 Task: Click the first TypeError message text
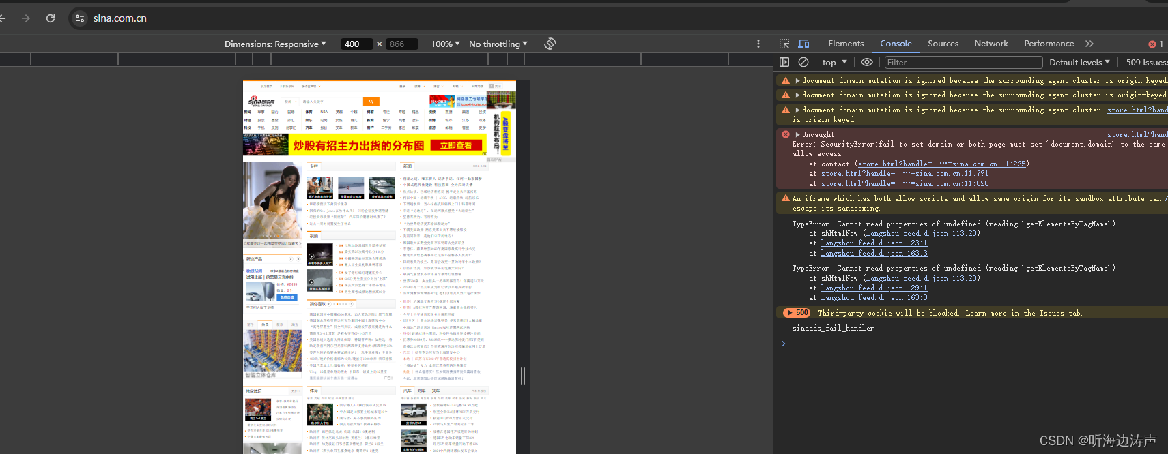point(954,224)
